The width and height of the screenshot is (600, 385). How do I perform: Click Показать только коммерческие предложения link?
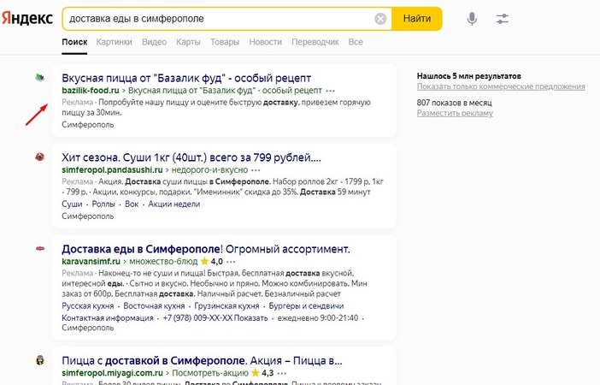[501, 86]
